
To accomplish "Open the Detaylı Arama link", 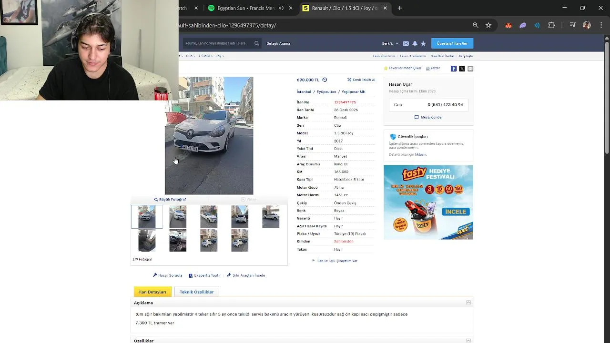I will (x=278, y=43).
